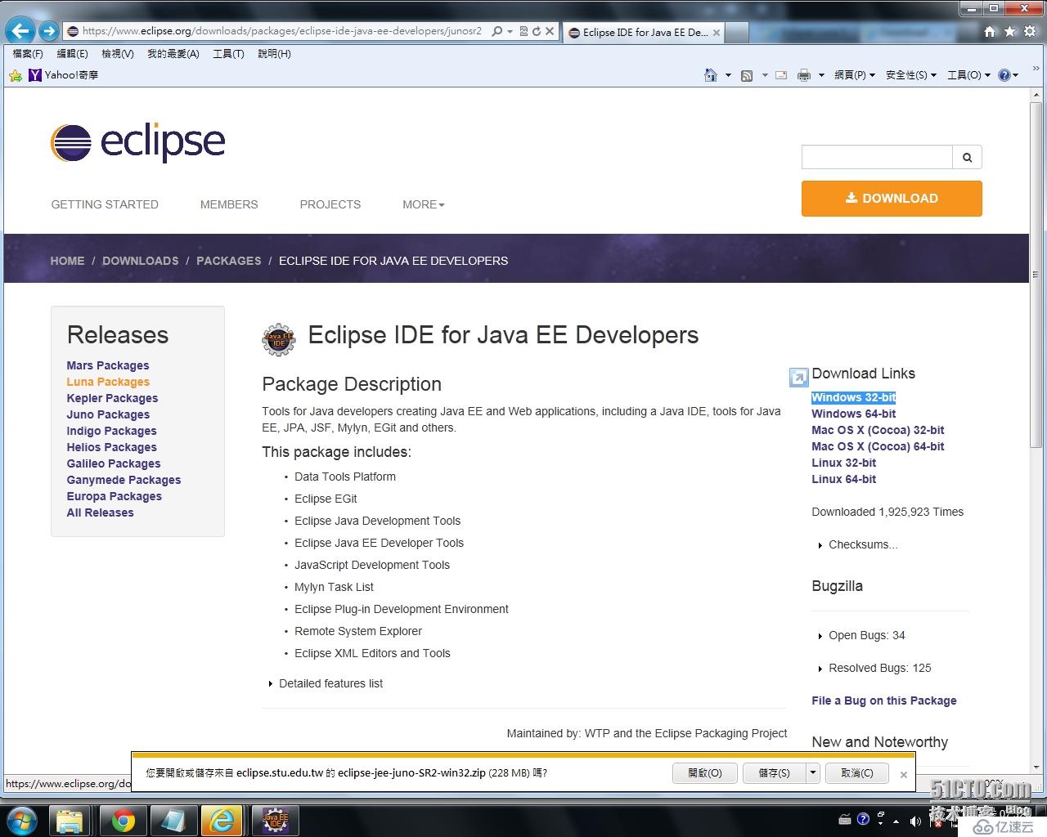The image size is (1047, 837).
Task: Open Favorites star icon at top right
Action: (1009, 31)
